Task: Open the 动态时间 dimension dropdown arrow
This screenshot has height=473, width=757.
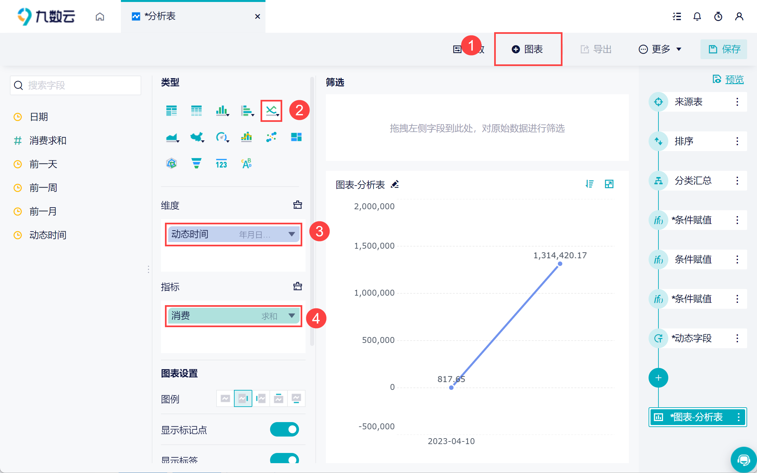Action: 291,234
